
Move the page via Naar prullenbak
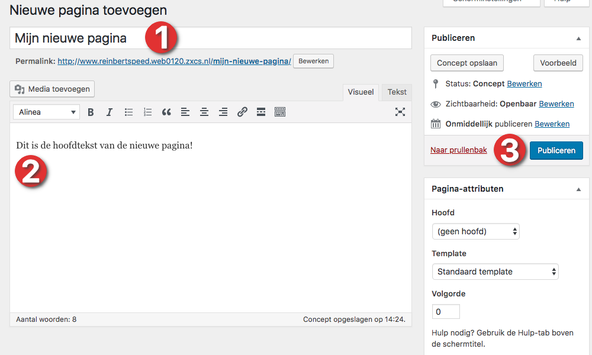coord(458,150)
